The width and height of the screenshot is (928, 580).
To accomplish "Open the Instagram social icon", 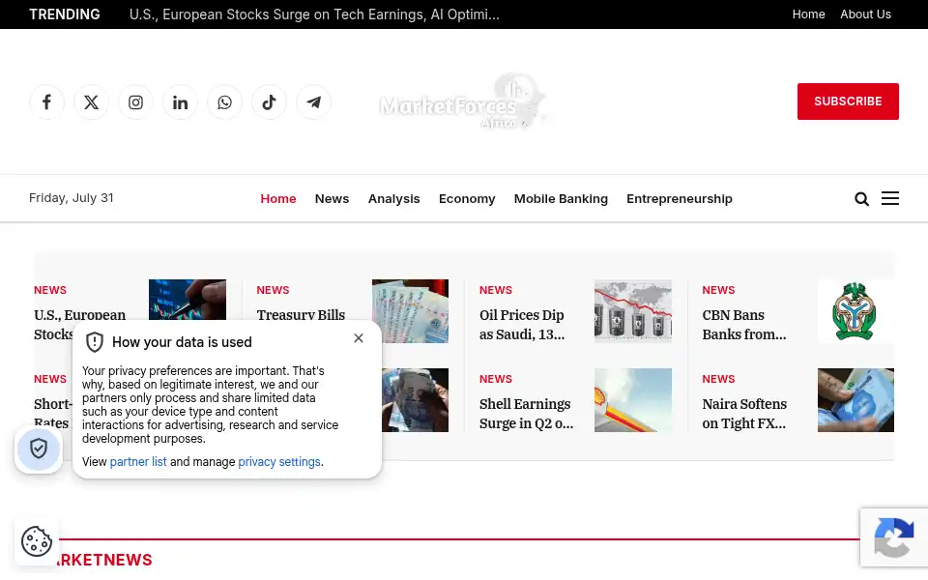I will [135, 102].
